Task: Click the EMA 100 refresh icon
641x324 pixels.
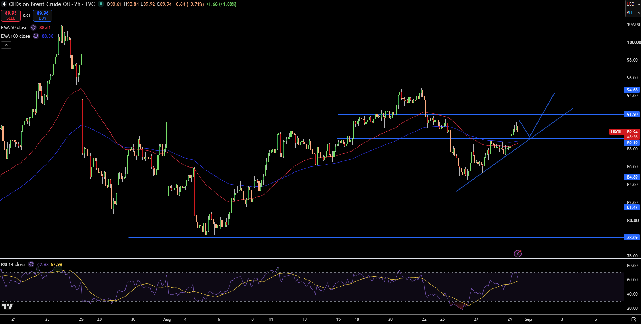Action: coord(36,36)
